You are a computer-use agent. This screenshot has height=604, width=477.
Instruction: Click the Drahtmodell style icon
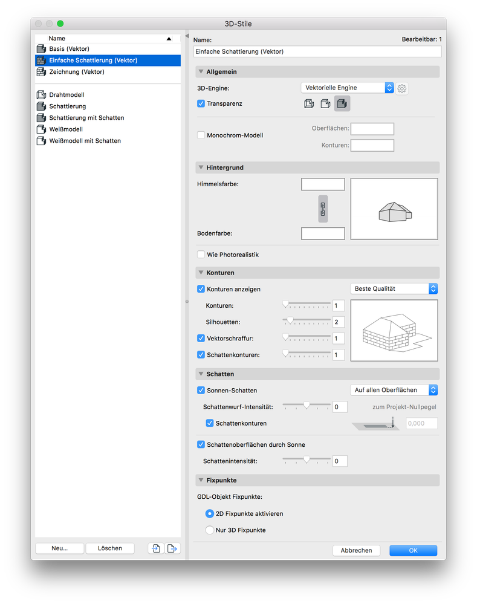pos(41,95)
